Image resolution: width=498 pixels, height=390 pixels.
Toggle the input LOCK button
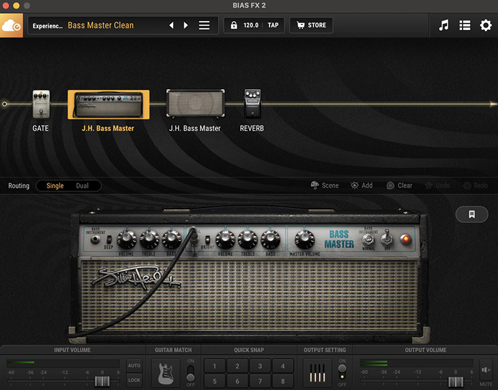coord(134,380)
